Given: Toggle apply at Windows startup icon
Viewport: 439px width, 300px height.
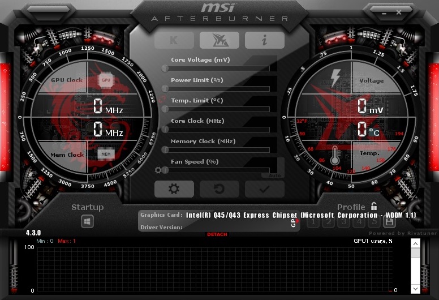Looking at the screenshot, I should pos(87,221).
